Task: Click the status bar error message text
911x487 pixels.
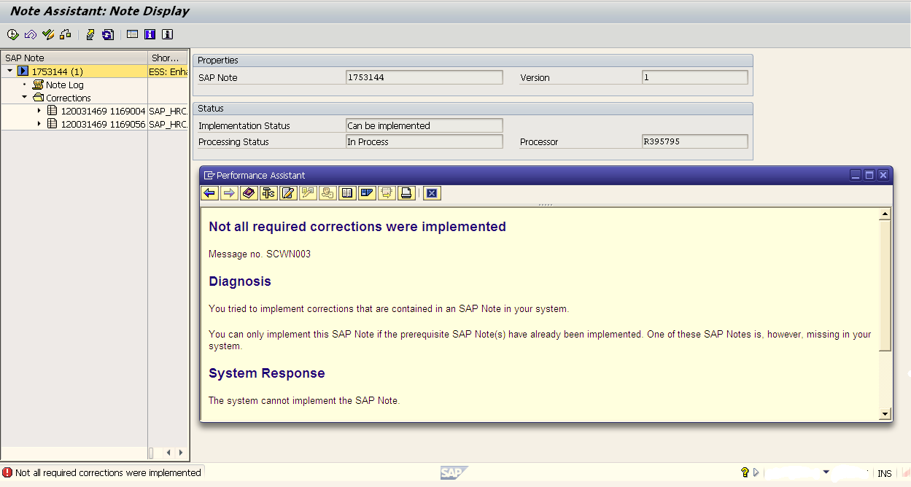Action: coord(108,472)
